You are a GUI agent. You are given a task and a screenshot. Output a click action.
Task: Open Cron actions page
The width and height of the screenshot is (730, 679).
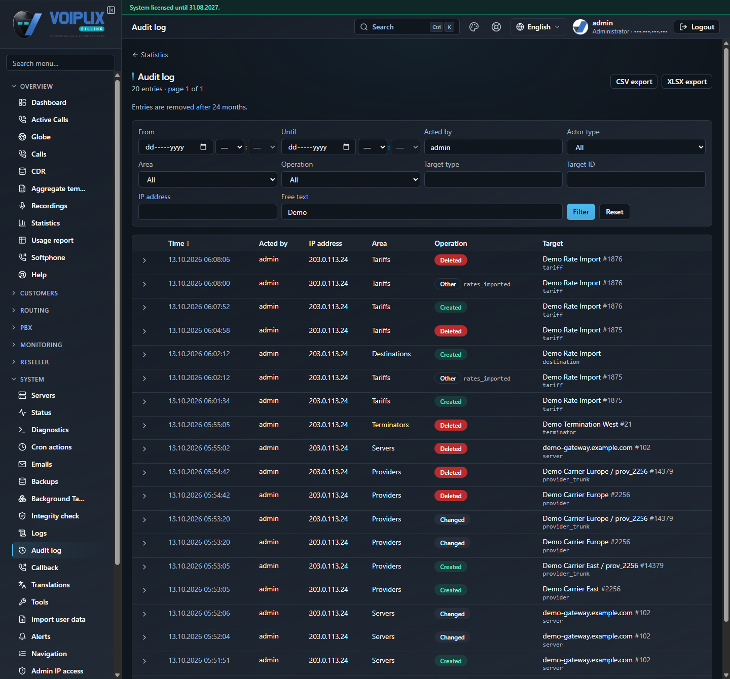point(51,447)
